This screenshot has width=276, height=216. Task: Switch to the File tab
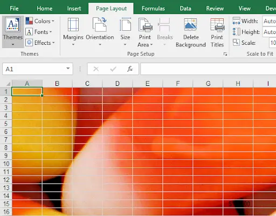click(x=14, y=9)
